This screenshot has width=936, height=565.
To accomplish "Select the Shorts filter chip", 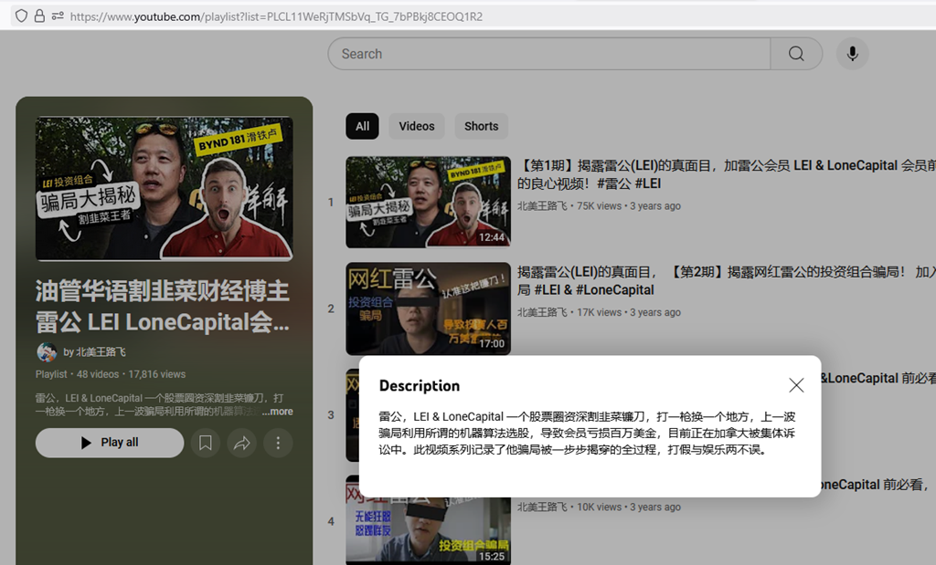I will point(481,126).
